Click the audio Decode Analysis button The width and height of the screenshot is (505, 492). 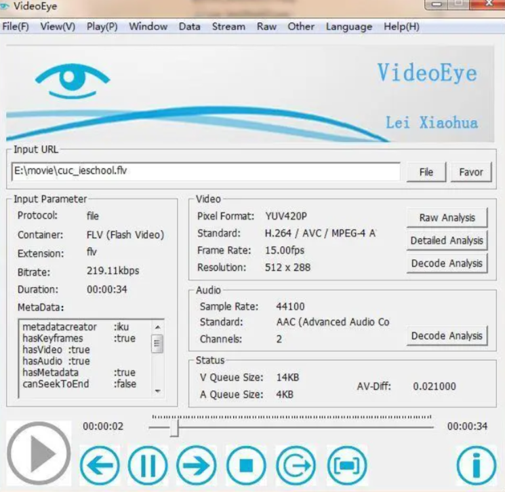(x=447, y=336)
